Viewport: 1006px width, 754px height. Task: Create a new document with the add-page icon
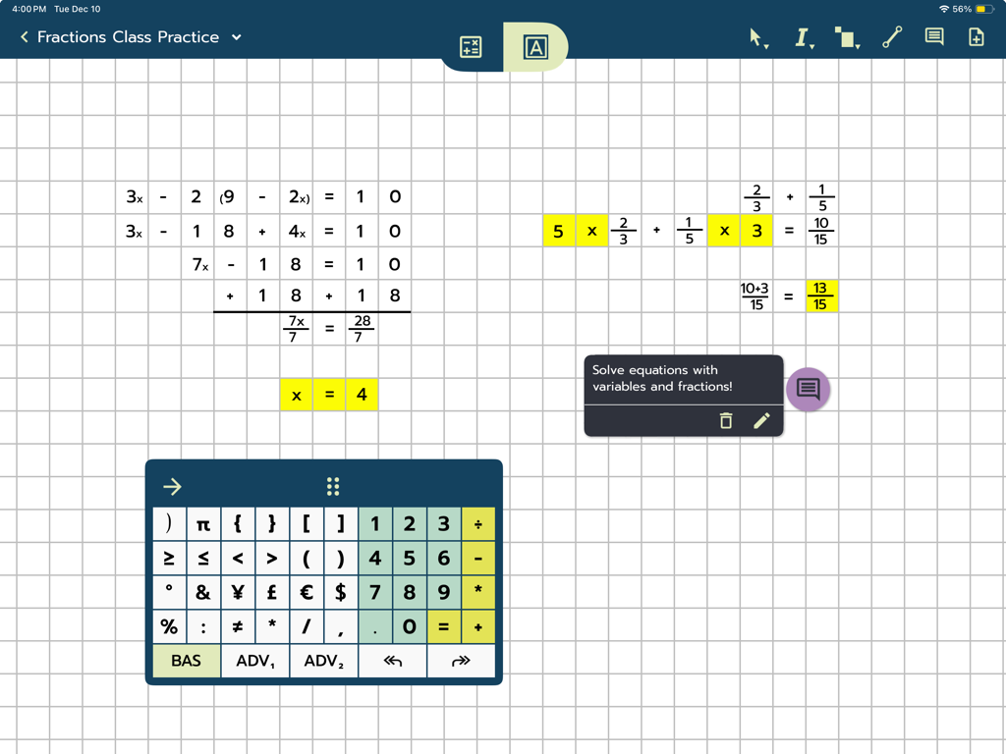click(977, 36)
